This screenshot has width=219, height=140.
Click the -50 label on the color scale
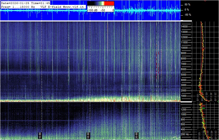[103, 10]
